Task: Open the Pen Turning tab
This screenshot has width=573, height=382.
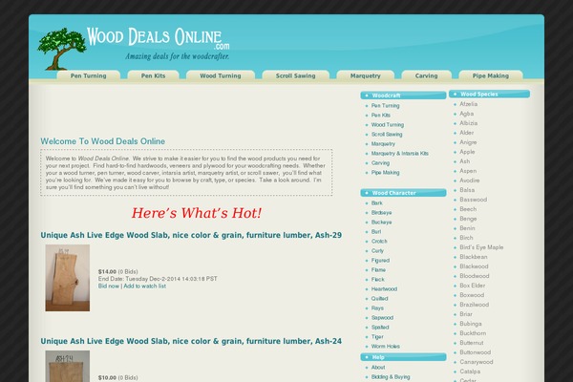Action: point(89,75)
